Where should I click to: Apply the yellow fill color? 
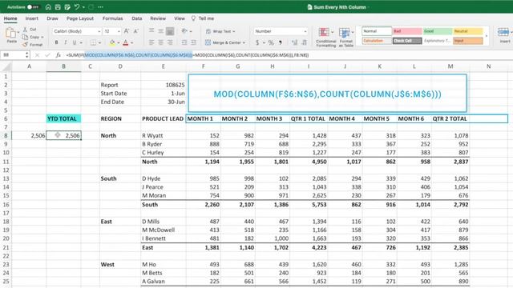pyautogui.click(x=112, y=42)
